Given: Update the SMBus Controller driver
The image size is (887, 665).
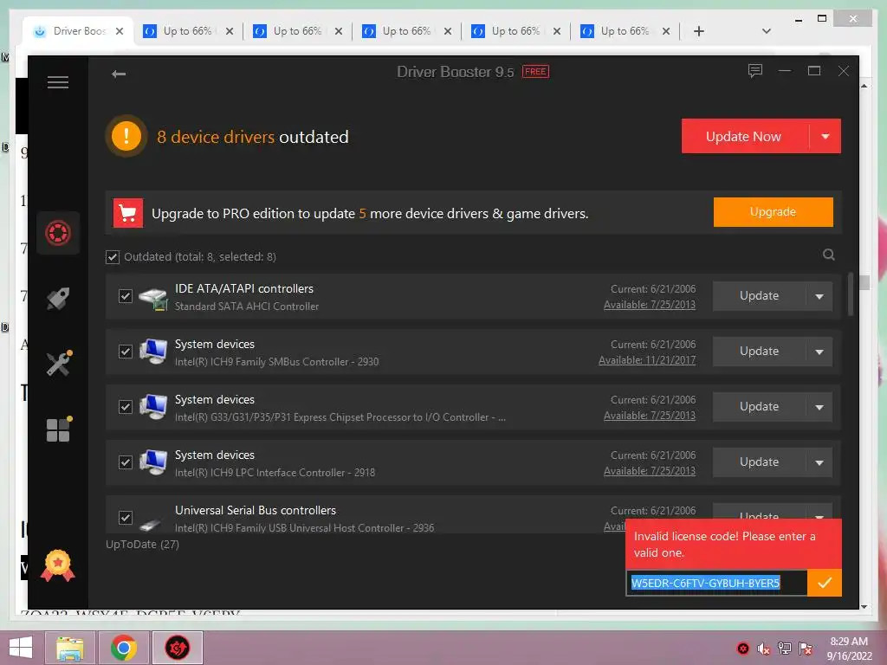Looking at the screenshot, I should (759, 352).
